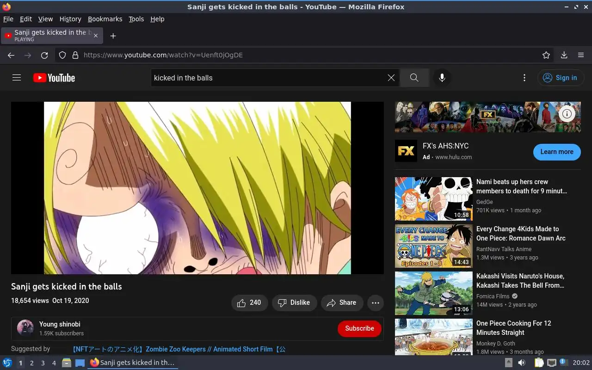Subscribe to Young shinobi

(359, 328)
